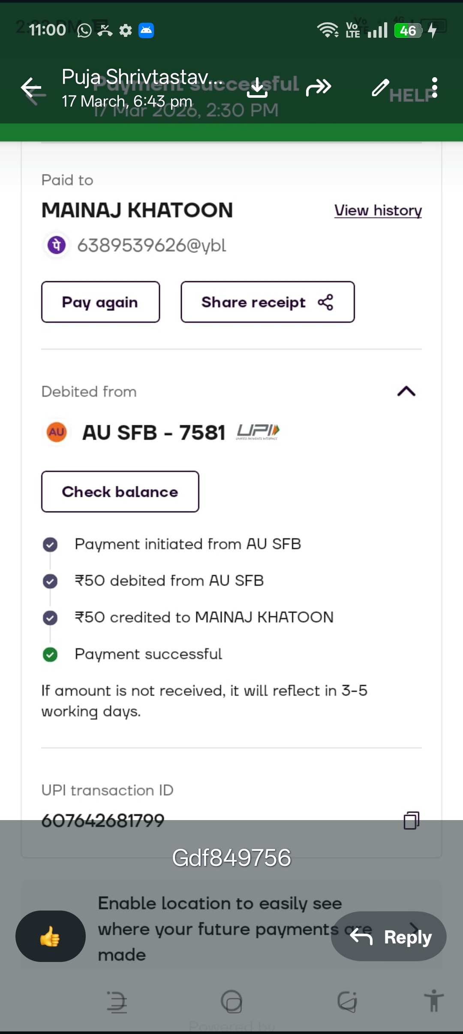The image size is (463, 1034).
Task: Tap the share icon on Share receipt
Action: (x=325, y=302)
